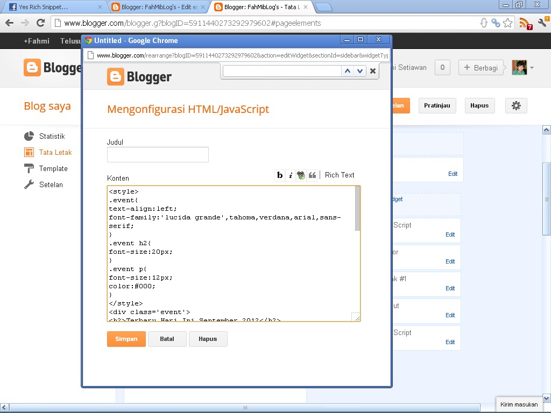
Task: Open Blog saya link
Action: click(x=47, y=106)
